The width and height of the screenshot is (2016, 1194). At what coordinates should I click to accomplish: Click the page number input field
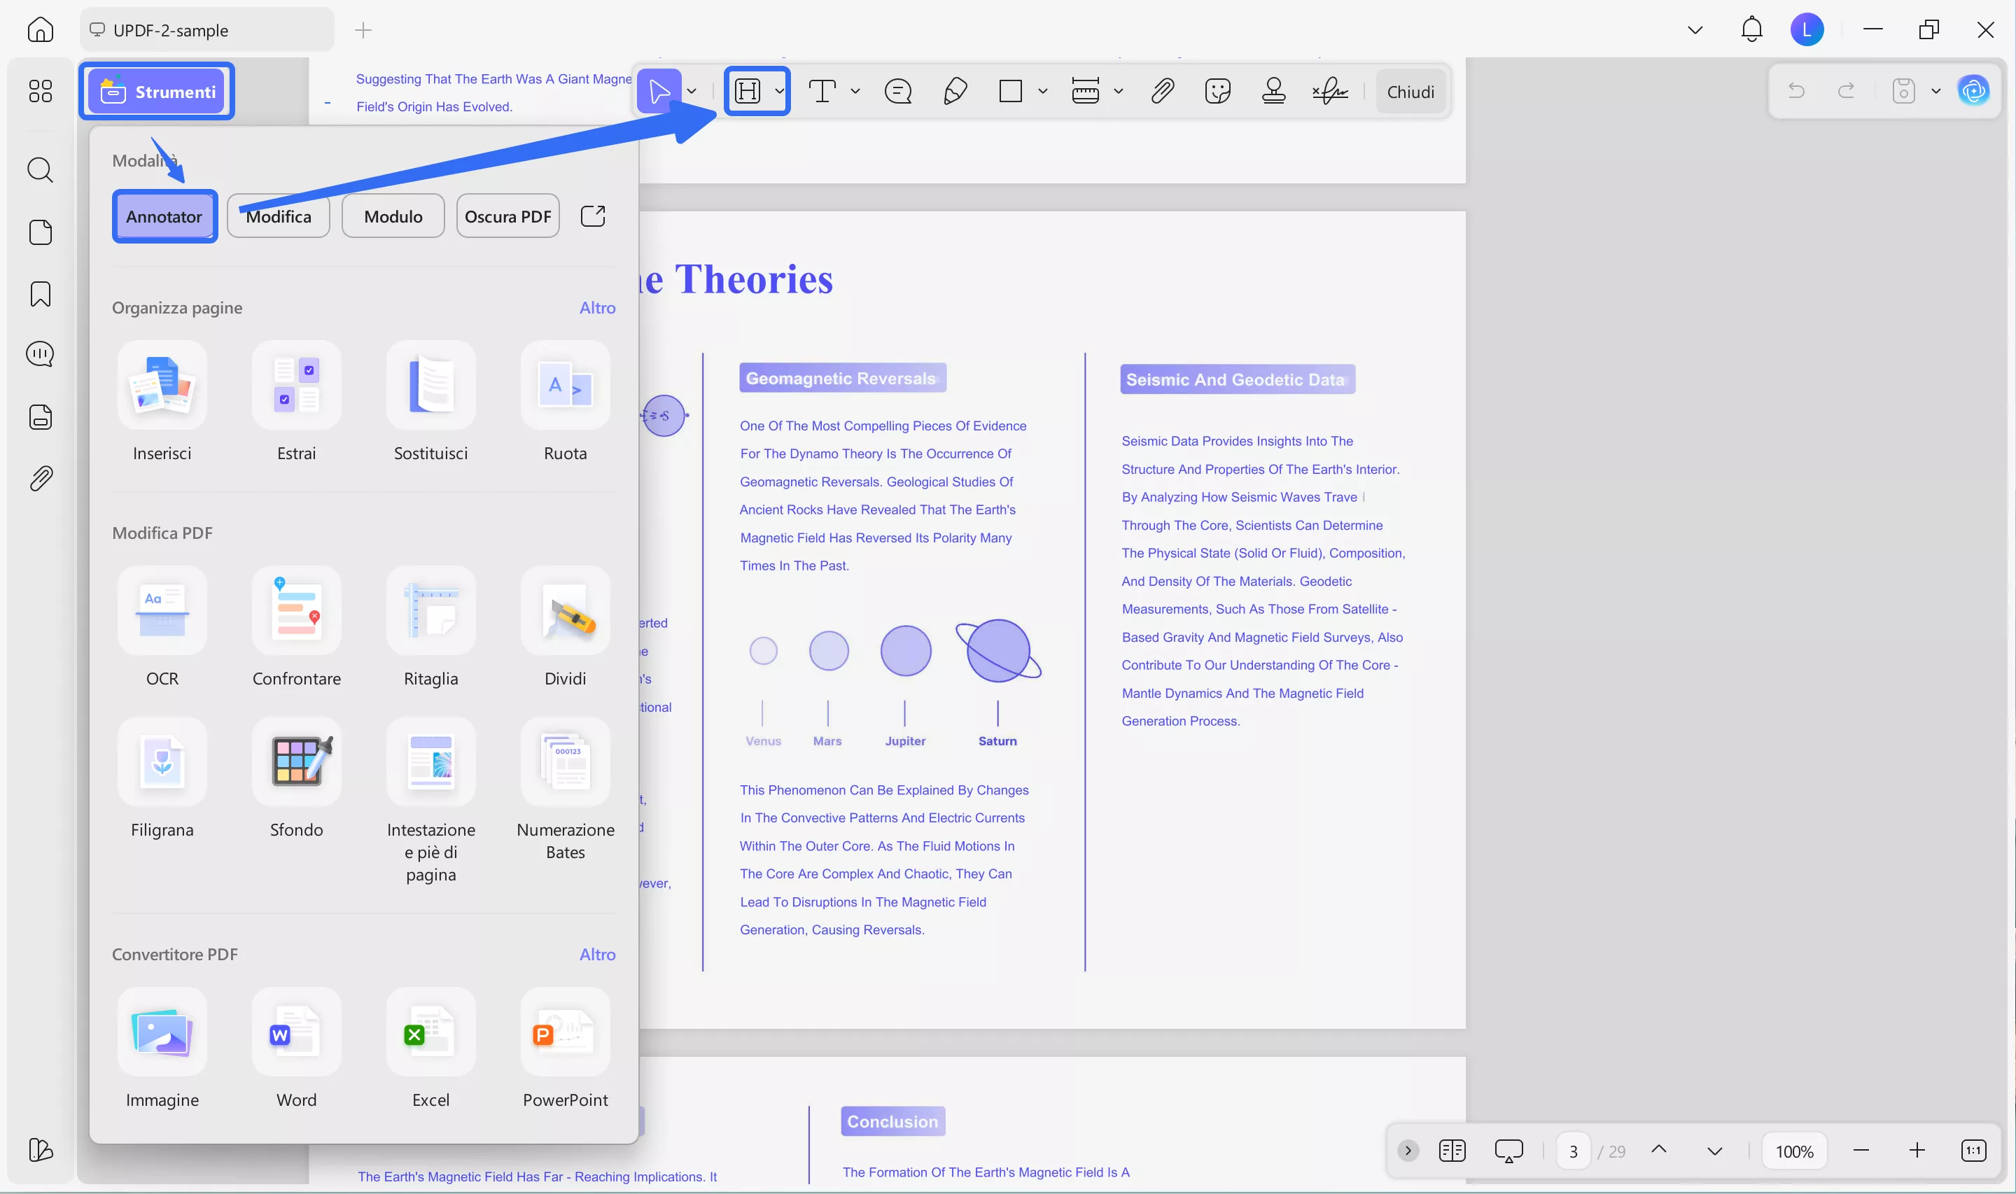pos(1573,1151)
